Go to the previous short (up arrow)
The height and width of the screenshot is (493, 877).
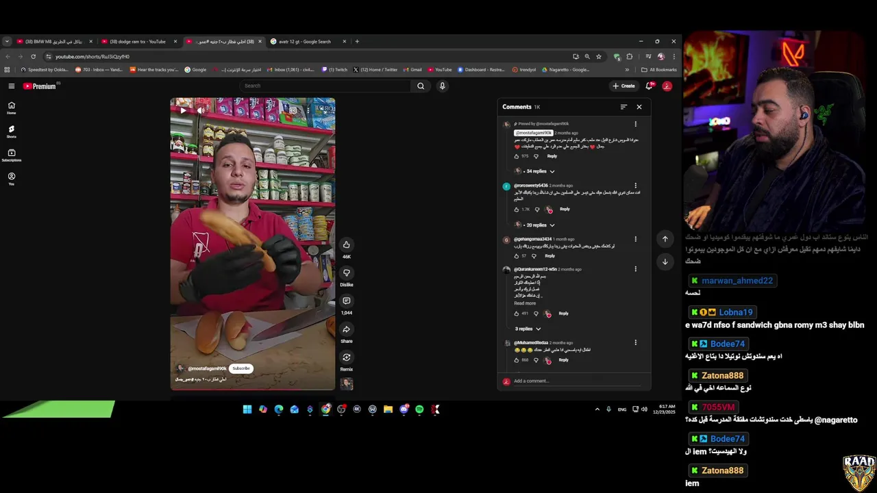(665, 238)
